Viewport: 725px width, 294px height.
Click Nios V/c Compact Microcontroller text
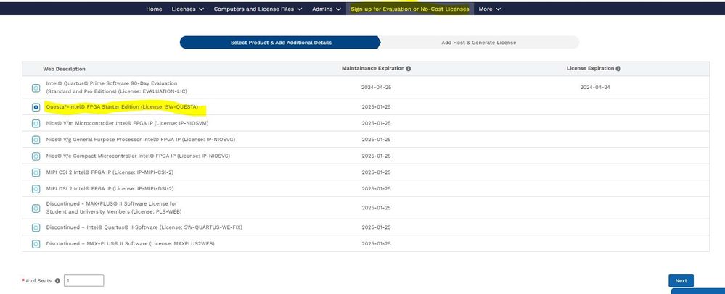[x=138, y=156]
